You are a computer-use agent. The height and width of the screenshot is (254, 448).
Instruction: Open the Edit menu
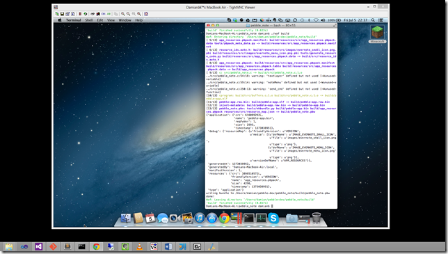click(x=99, y=20)
